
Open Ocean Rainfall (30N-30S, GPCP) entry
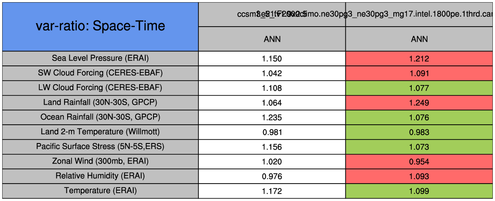click(100, 117)
